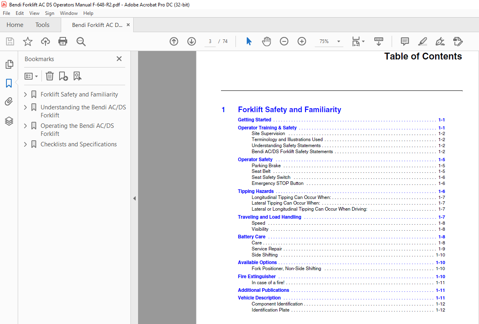Viewport: 479px width, 324px height.
Task: Go to next page arrow
Action: tap(192, 41)
